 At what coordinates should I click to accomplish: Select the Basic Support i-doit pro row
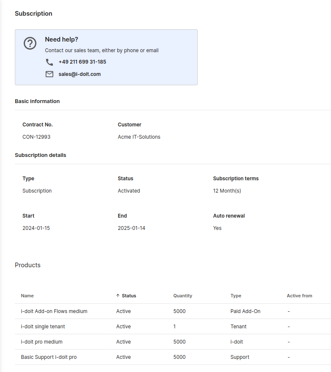(49, 357)
